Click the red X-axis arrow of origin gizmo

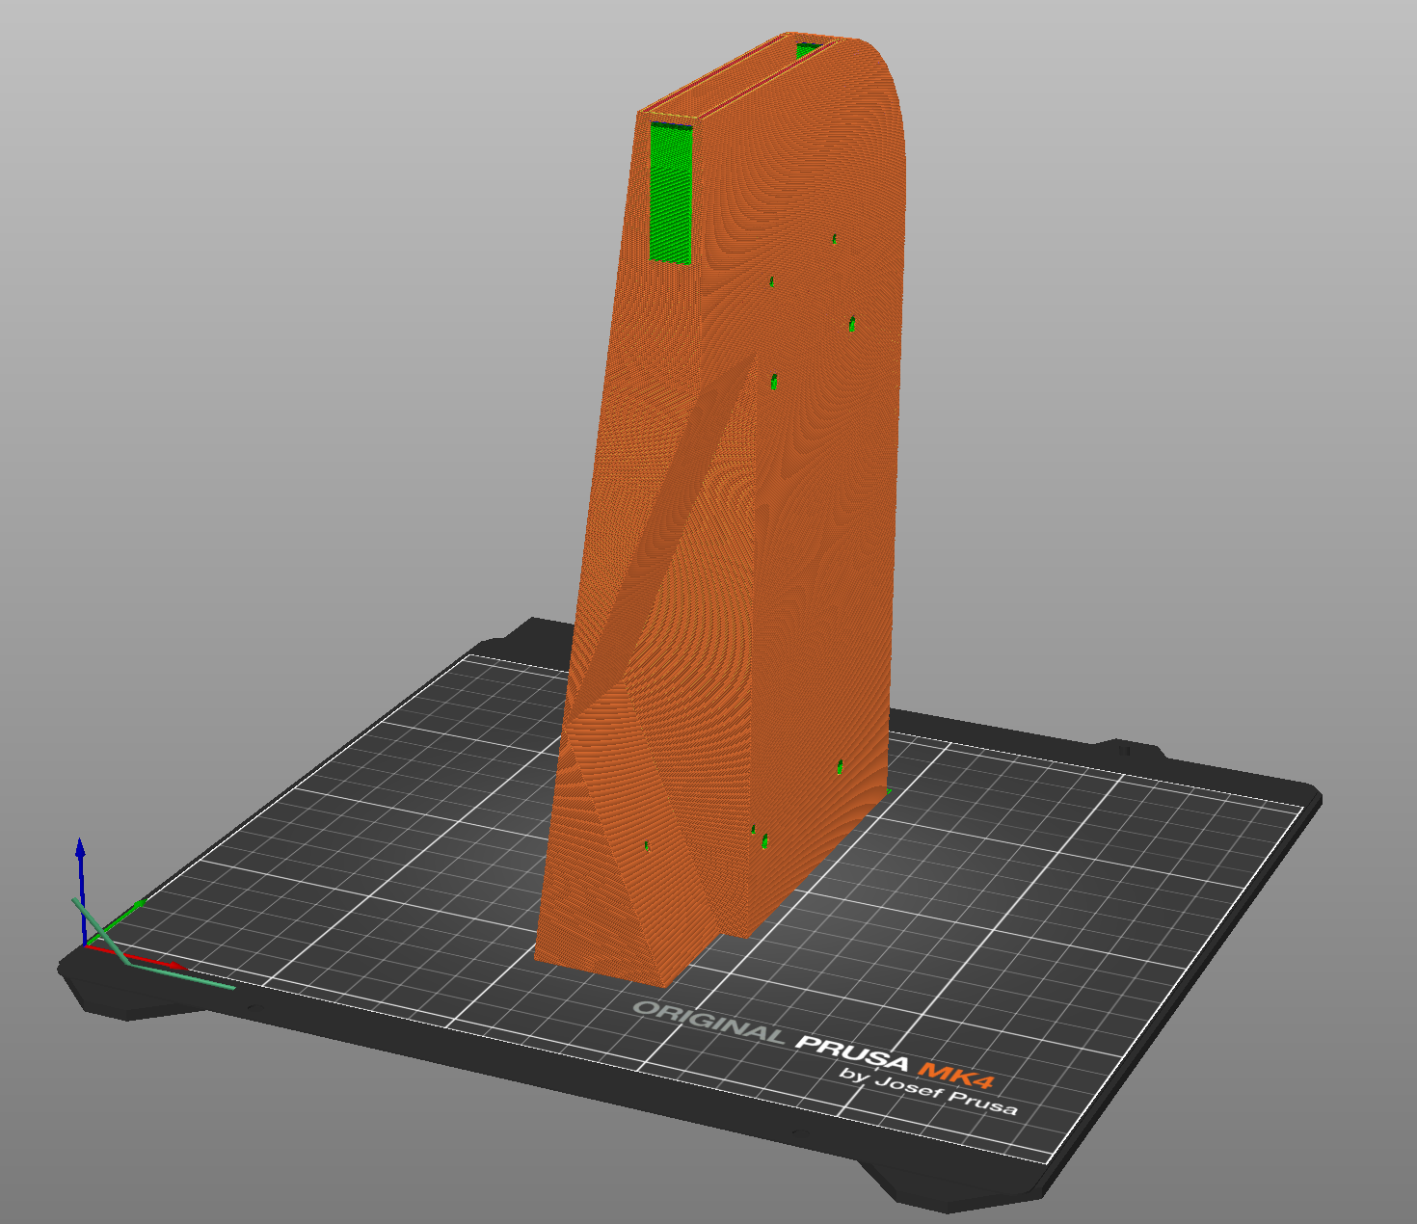coord(135,956)
